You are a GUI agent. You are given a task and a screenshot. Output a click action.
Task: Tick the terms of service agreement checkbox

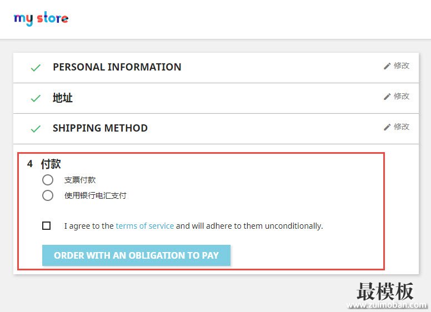pos(47,225)
